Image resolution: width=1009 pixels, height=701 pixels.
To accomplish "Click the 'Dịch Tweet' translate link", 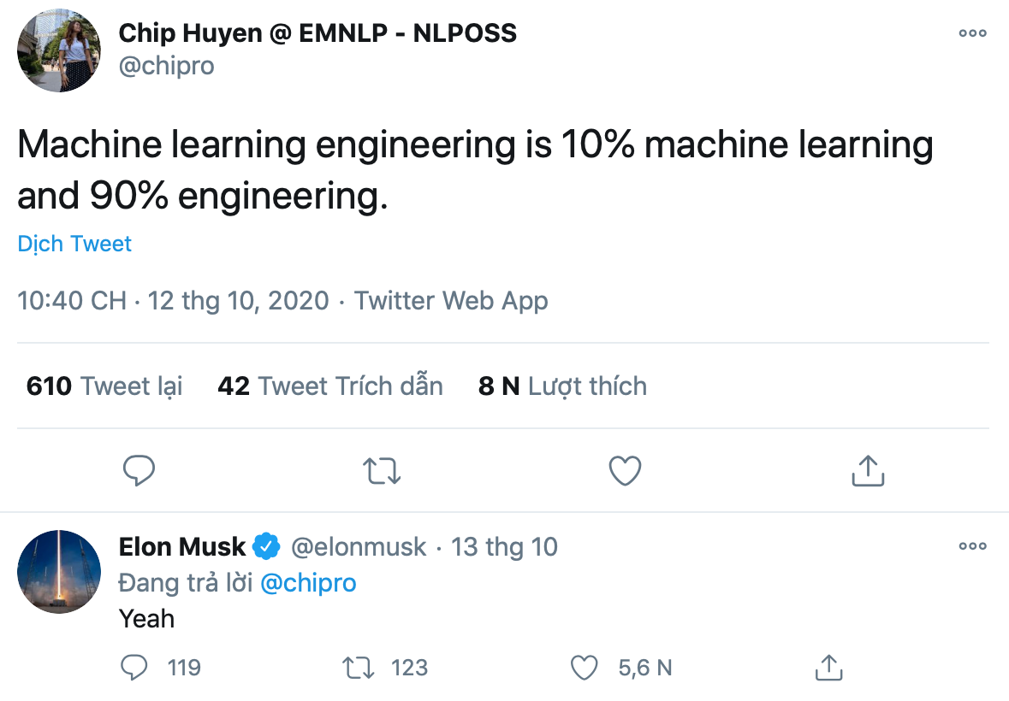I will (74, 244).
